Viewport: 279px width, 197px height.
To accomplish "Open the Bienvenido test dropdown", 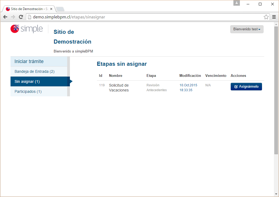I will coord(247,29).
